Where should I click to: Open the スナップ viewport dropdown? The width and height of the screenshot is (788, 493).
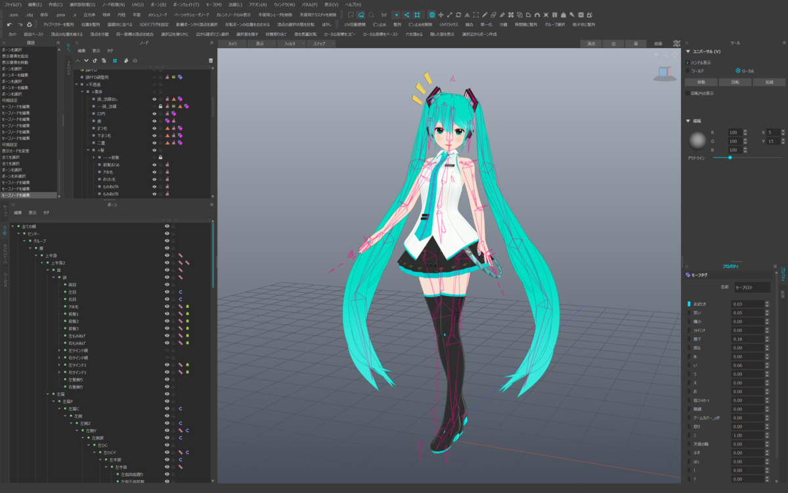pos(320,43)
